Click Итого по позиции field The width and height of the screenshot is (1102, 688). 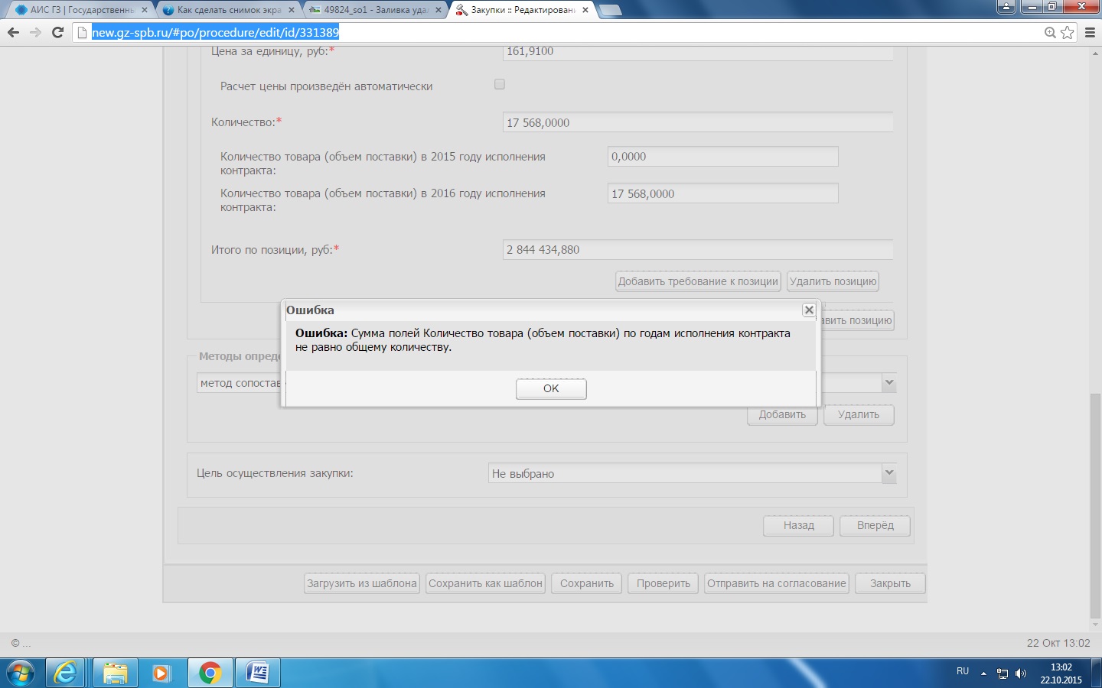coord(698,249)
